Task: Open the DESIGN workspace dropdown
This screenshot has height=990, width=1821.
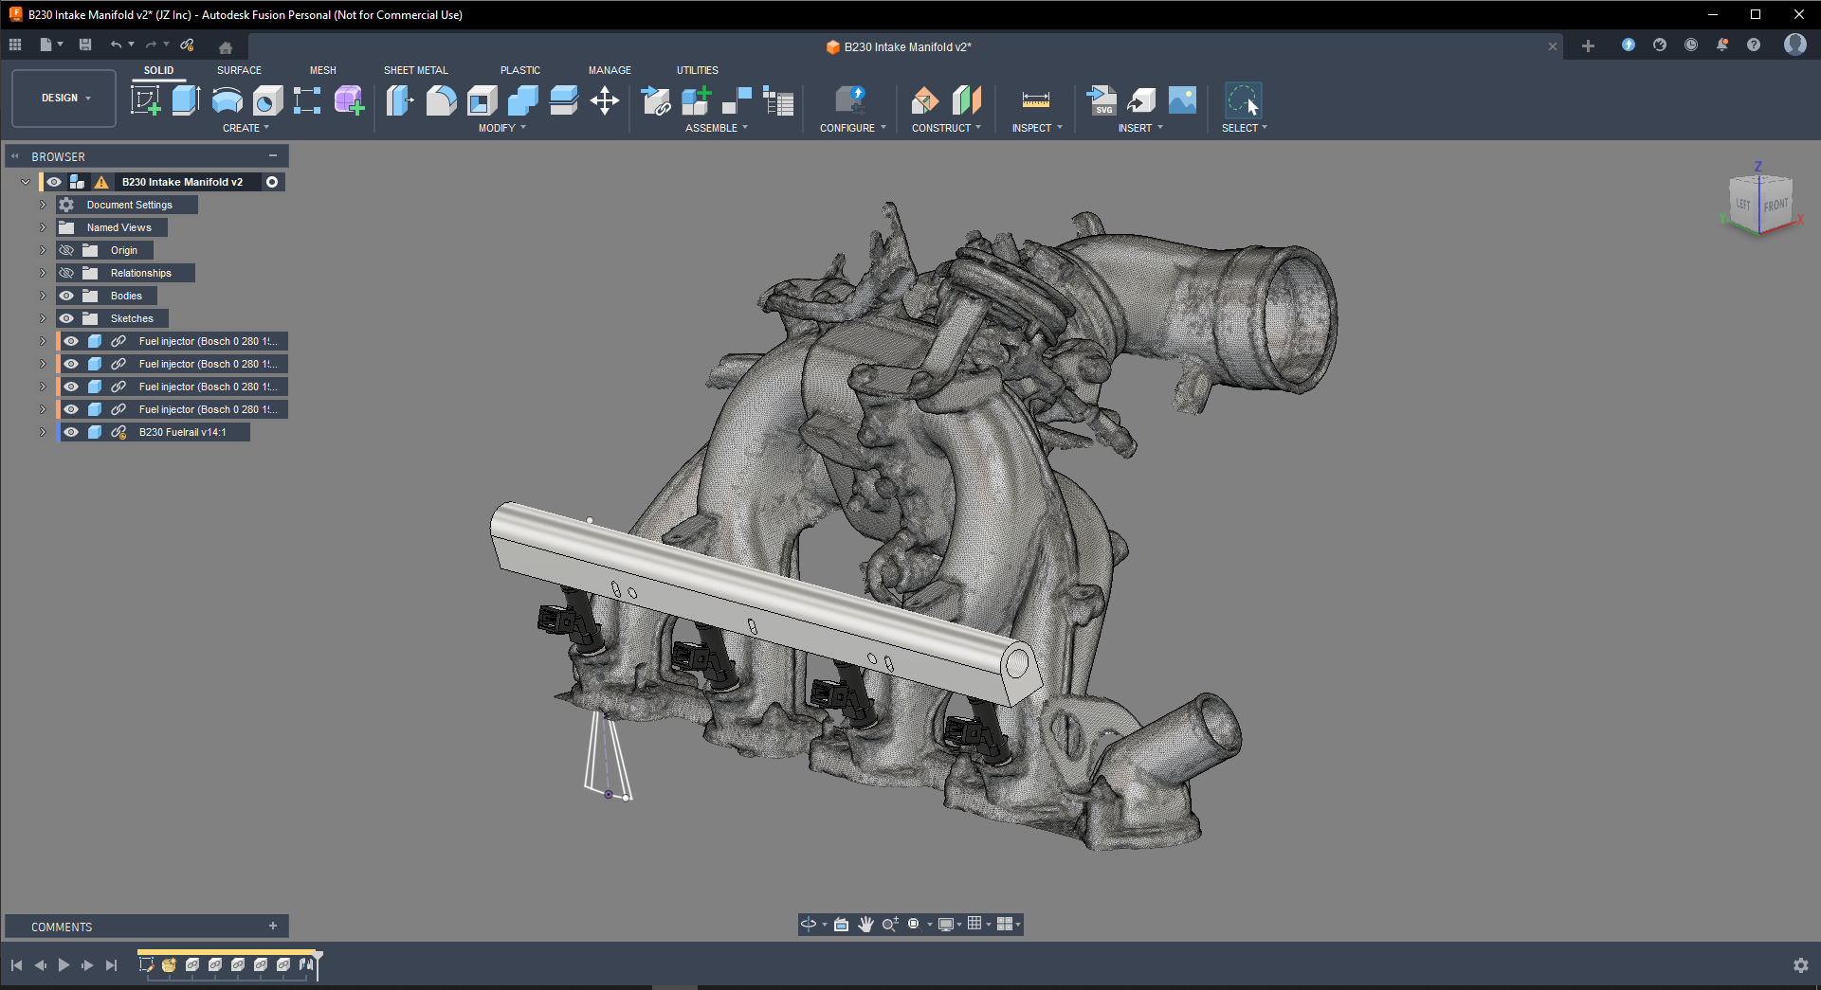Action: (x=64, y=98)
